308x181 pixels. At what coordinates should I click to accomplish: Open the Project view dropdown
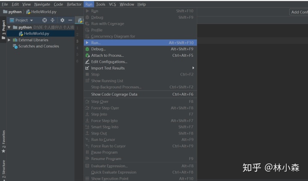pyautogui.click(x=31, y=20)
